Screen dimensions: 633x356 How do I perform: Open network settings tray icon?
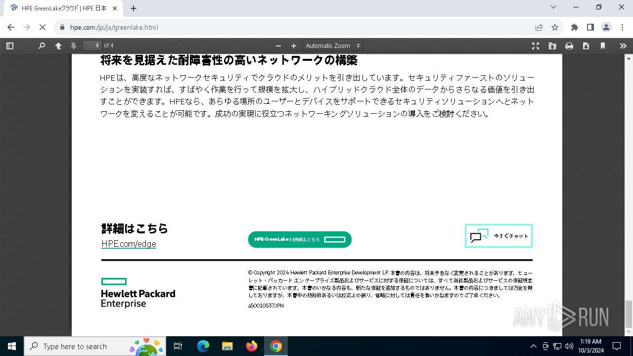(x=557, y=346)
